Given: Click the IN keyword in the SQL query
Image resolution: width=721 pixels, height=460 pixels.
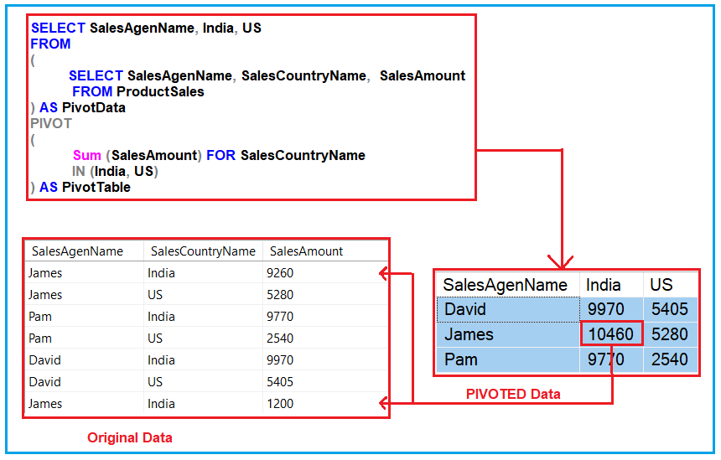Looking at the screenshot, I should pos(79,172).
